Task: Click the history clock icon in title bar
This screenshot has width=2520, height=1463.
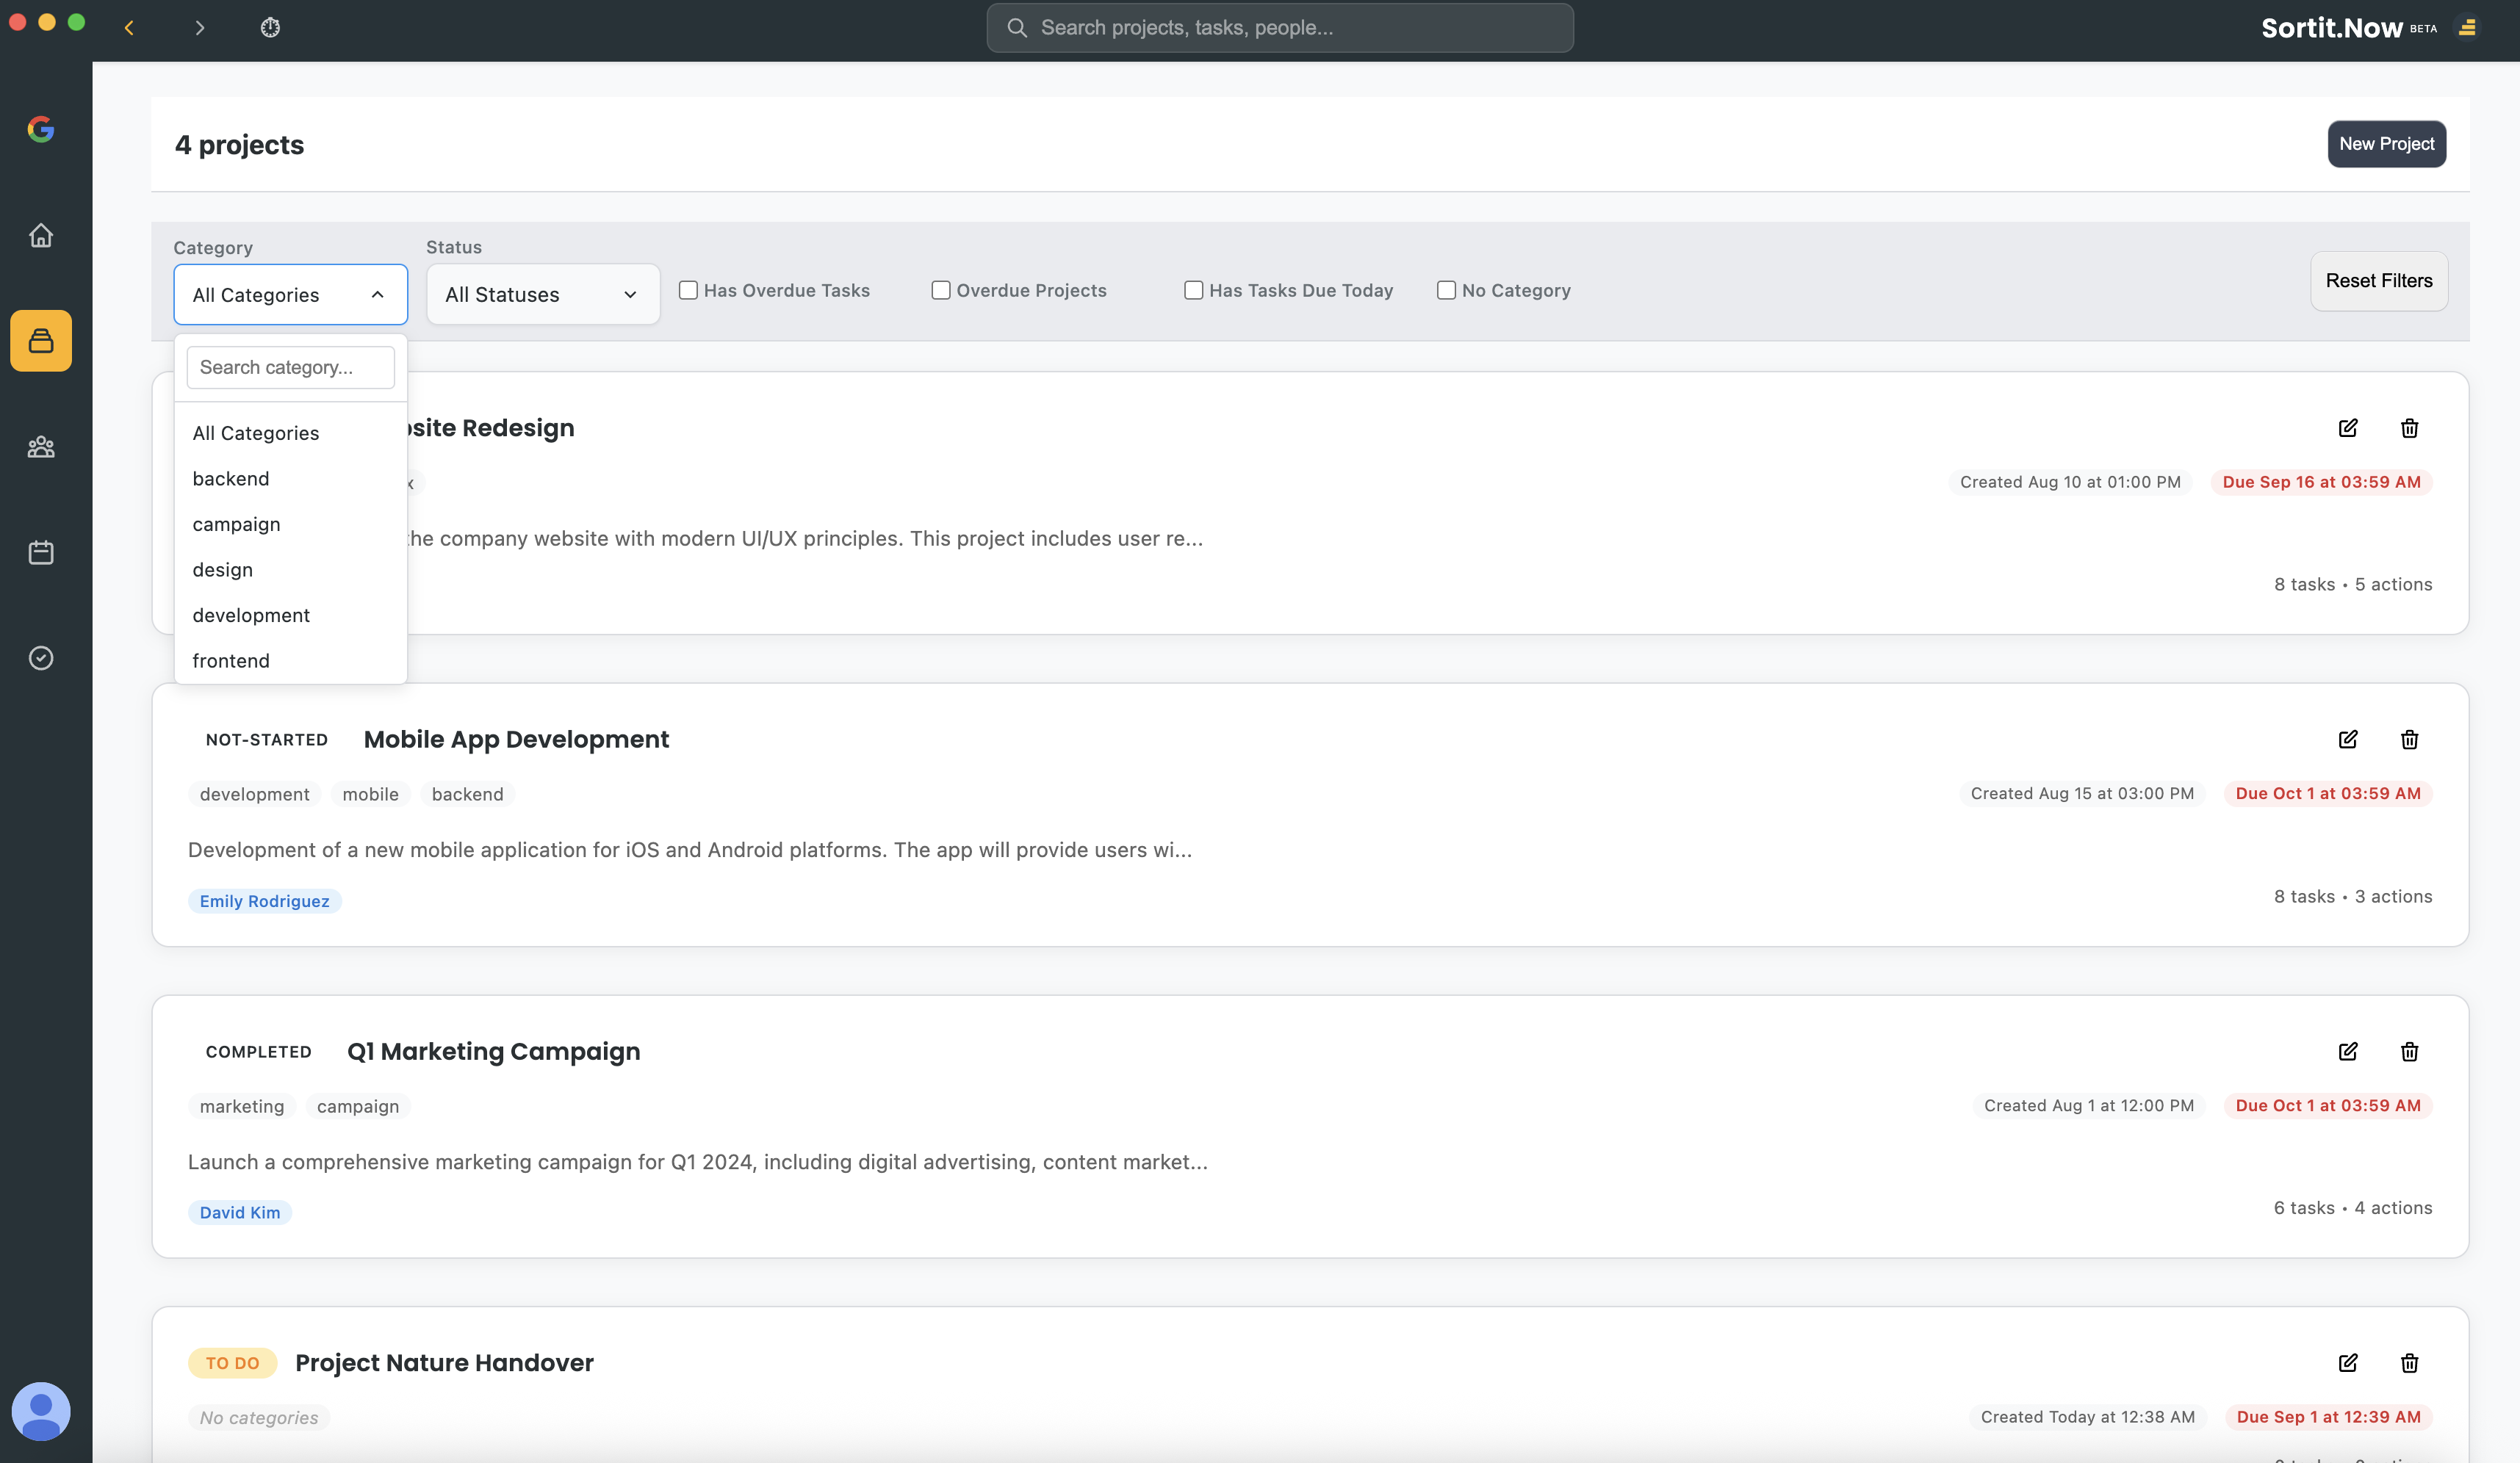Action: click(270, 28)
